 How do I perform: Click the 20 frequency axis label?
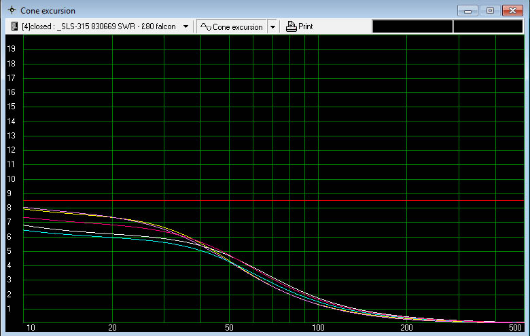(x=112, y=328)
